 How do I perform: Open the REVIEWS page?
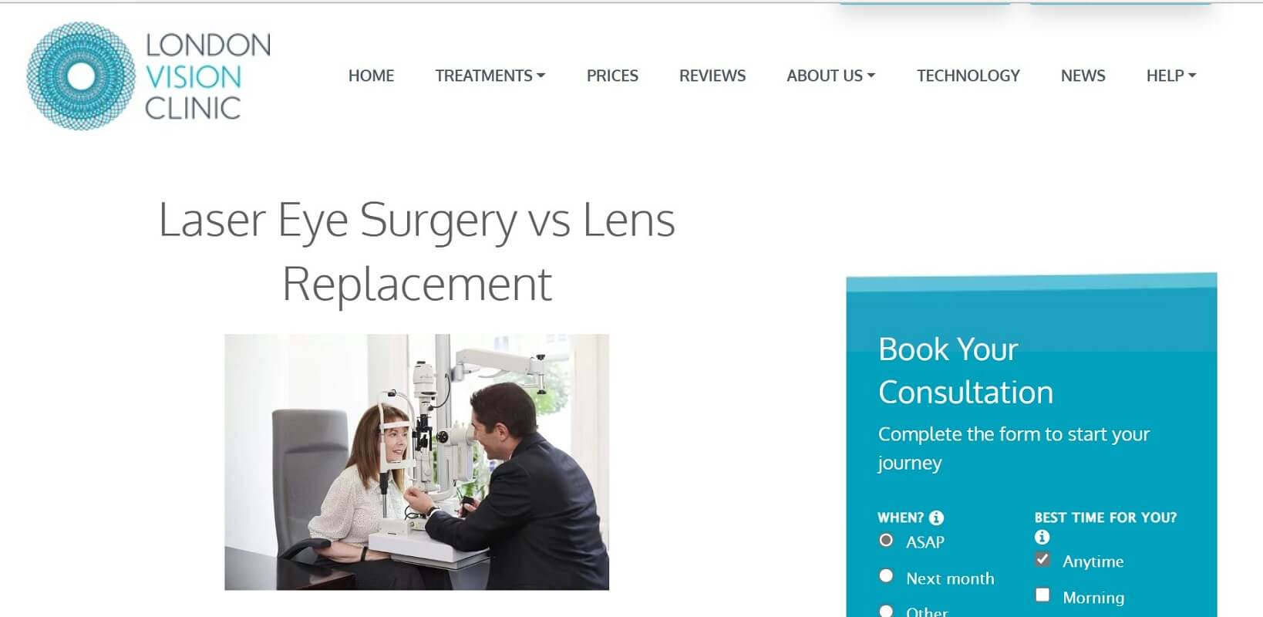click(712, 76)
